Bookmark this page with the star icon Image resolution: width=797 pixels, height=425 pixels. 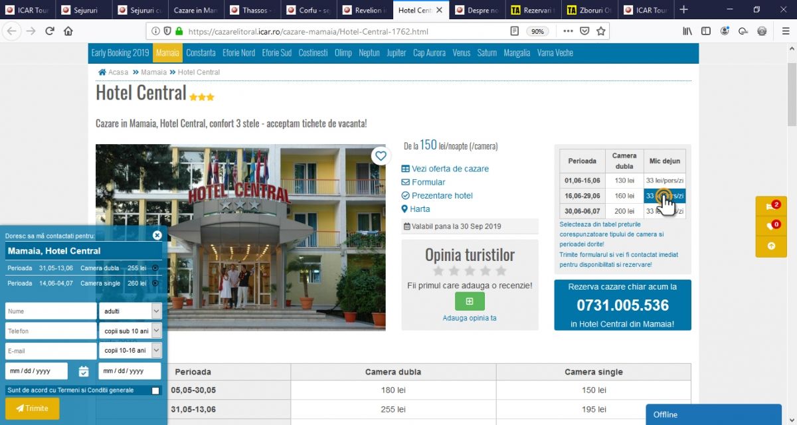click(x=601, y=31)
